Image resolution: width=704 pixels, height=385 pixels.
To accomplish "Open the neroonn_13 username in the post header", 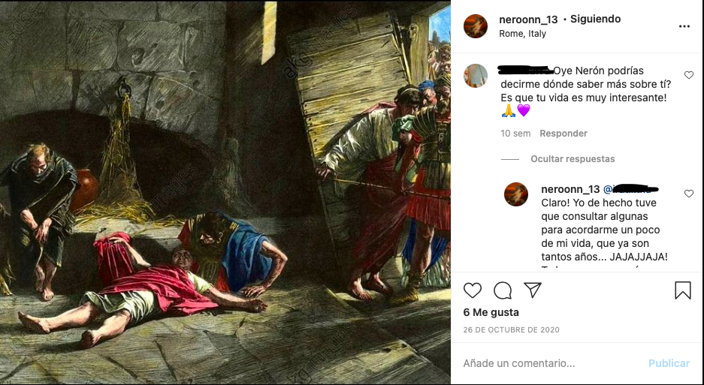I will click(528, 19).
